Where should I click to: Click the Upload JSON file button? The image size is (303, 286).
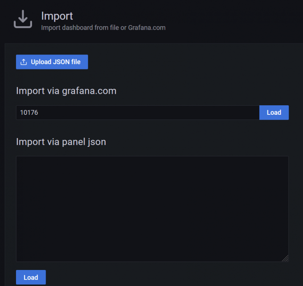click(52, 62)
